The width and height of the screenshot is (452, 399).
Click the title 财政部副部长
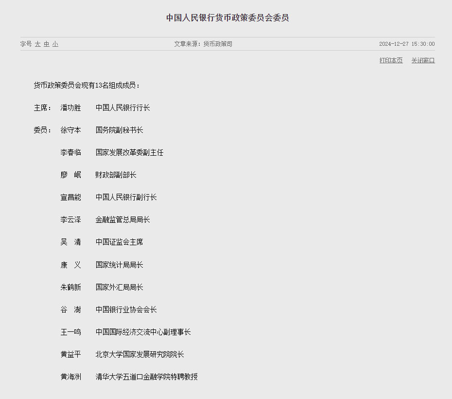(116, 175)
